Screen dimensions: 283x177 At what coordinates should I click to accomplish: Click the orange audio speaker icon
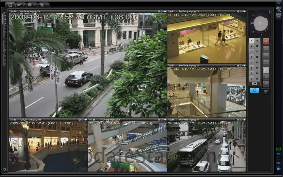[x=266, y=41]
